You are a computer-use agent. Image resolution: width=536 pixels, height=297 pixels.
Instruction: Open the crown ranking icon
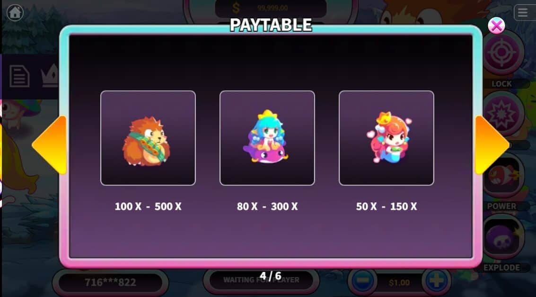point(50,76)
